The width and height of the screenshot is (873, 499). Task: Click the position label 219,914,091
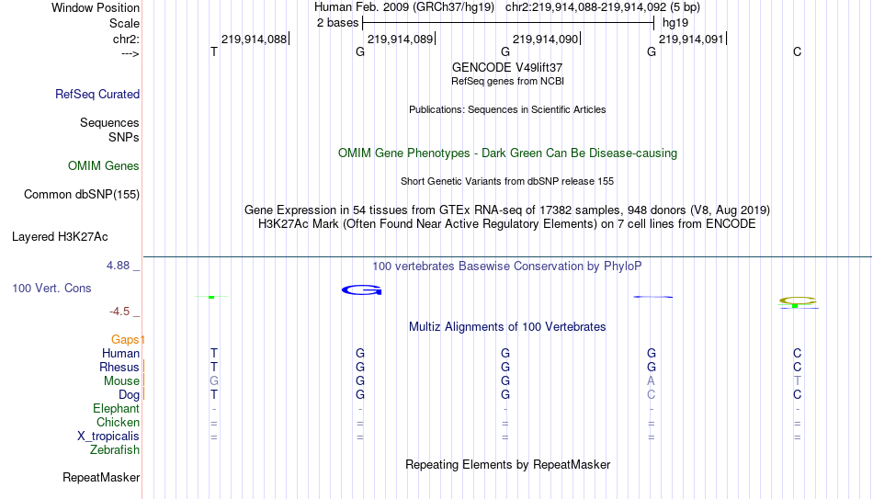pyautogui.click(x=691, y=39)
